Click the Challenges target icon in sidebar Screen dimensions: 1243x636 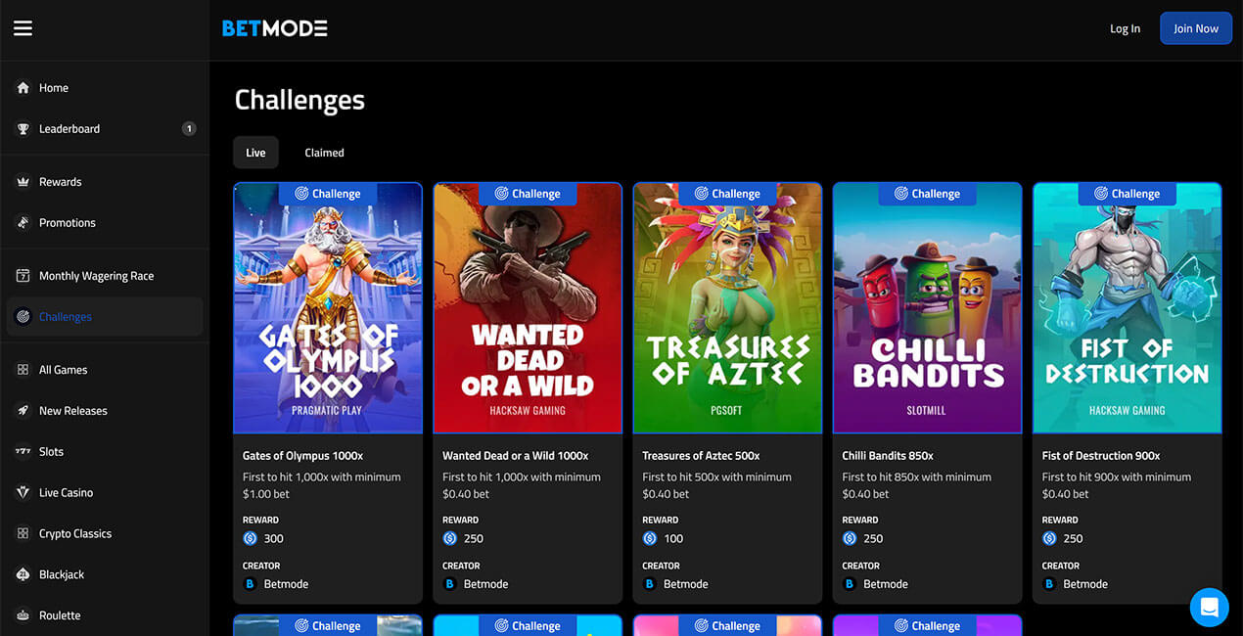tap(23, 317)
